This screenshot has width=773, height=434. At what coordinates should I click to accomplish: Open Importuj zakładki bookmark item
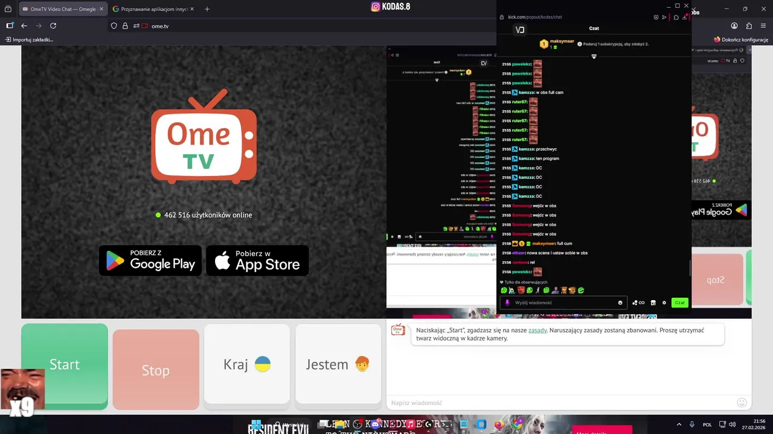point(29,40)
